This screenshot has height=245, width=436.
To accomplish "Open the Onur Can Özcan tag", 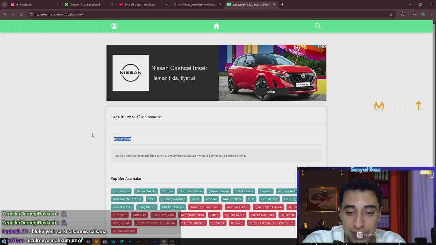I will [191, 191].
